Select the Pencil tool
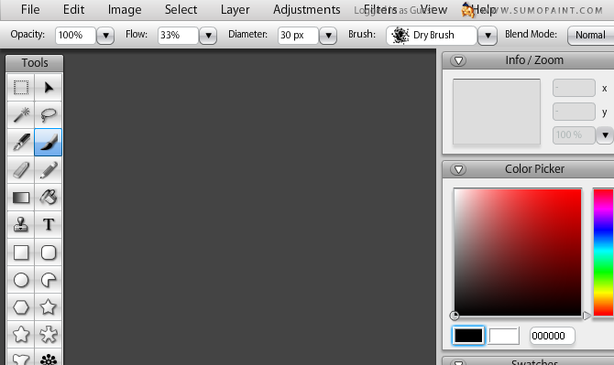 click(x=49, y=170)
